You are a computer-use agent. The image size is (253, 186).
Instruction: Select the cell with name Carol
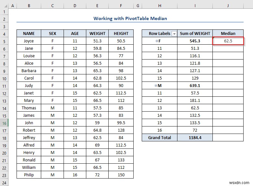point(29,78)
